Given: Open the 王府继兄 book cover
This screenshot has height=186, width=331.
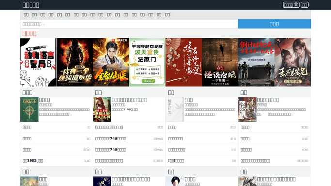Looking at the screenshot, I should 293,62.
